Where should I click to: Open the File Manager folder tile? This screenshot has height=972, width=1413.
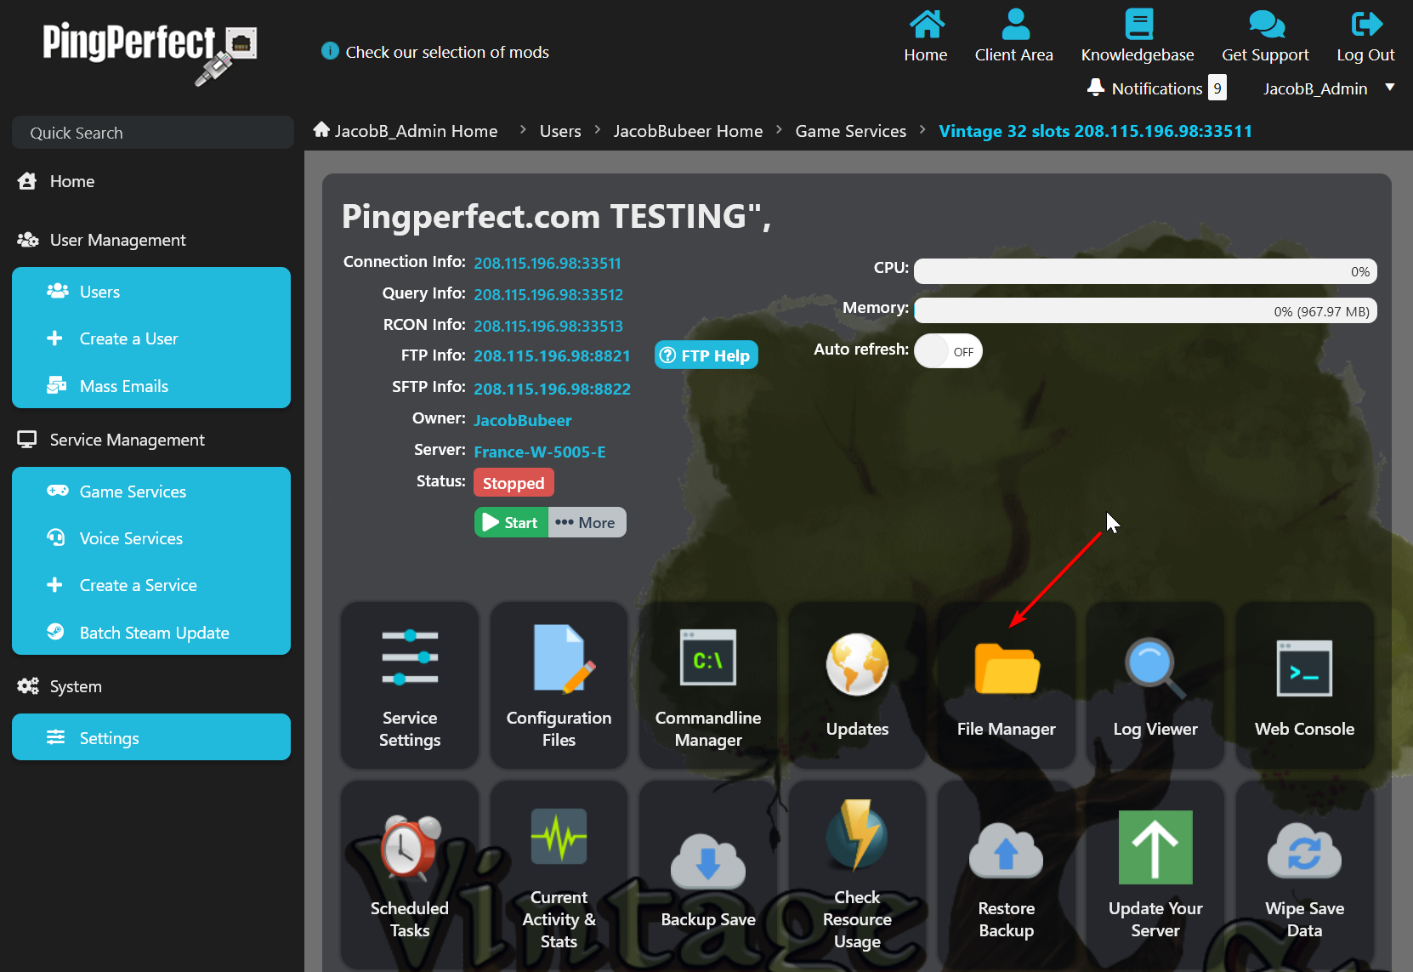tap(1007, 685)
